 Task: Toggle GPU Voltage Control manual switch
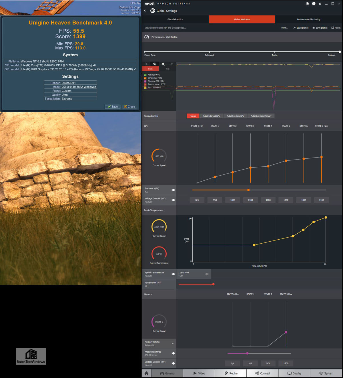(x=172, y=200)
